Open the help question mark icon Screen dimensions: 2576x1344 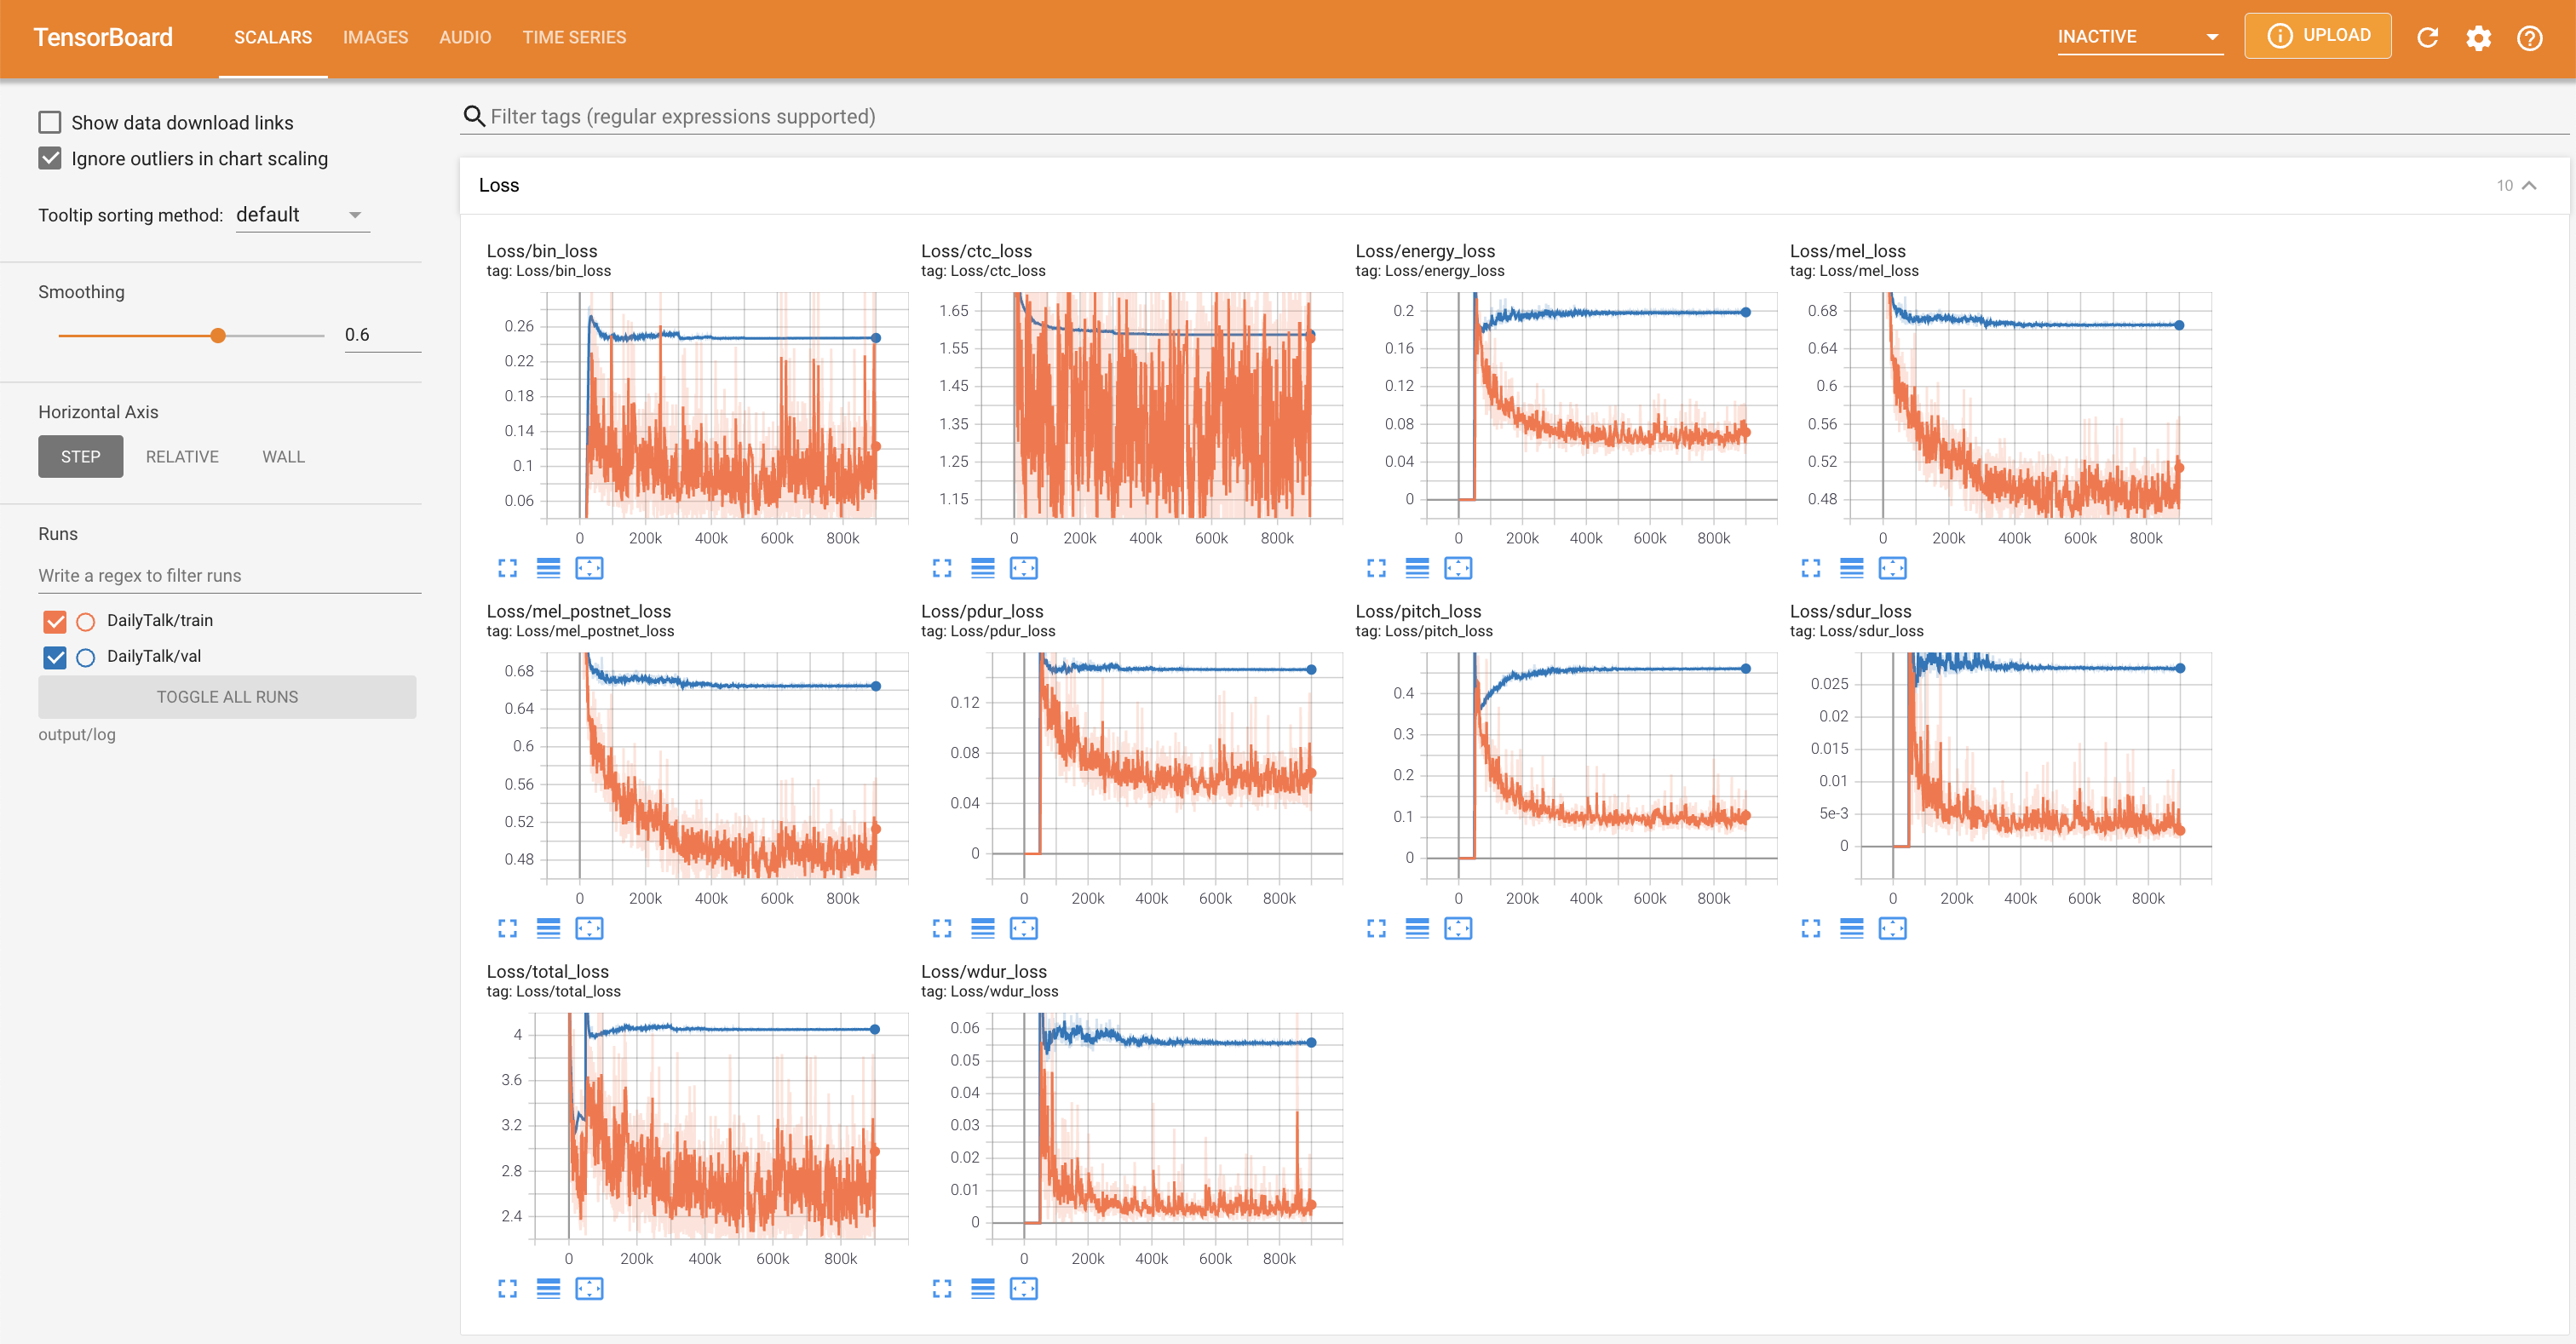2529,38
